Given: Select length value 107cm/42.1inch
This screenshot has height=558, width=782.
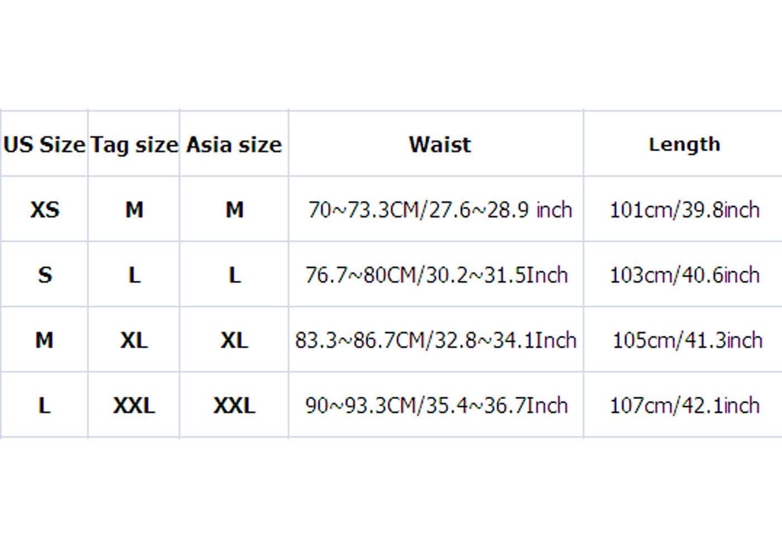Looking at the screenshot, I should (x=684, y=405).
